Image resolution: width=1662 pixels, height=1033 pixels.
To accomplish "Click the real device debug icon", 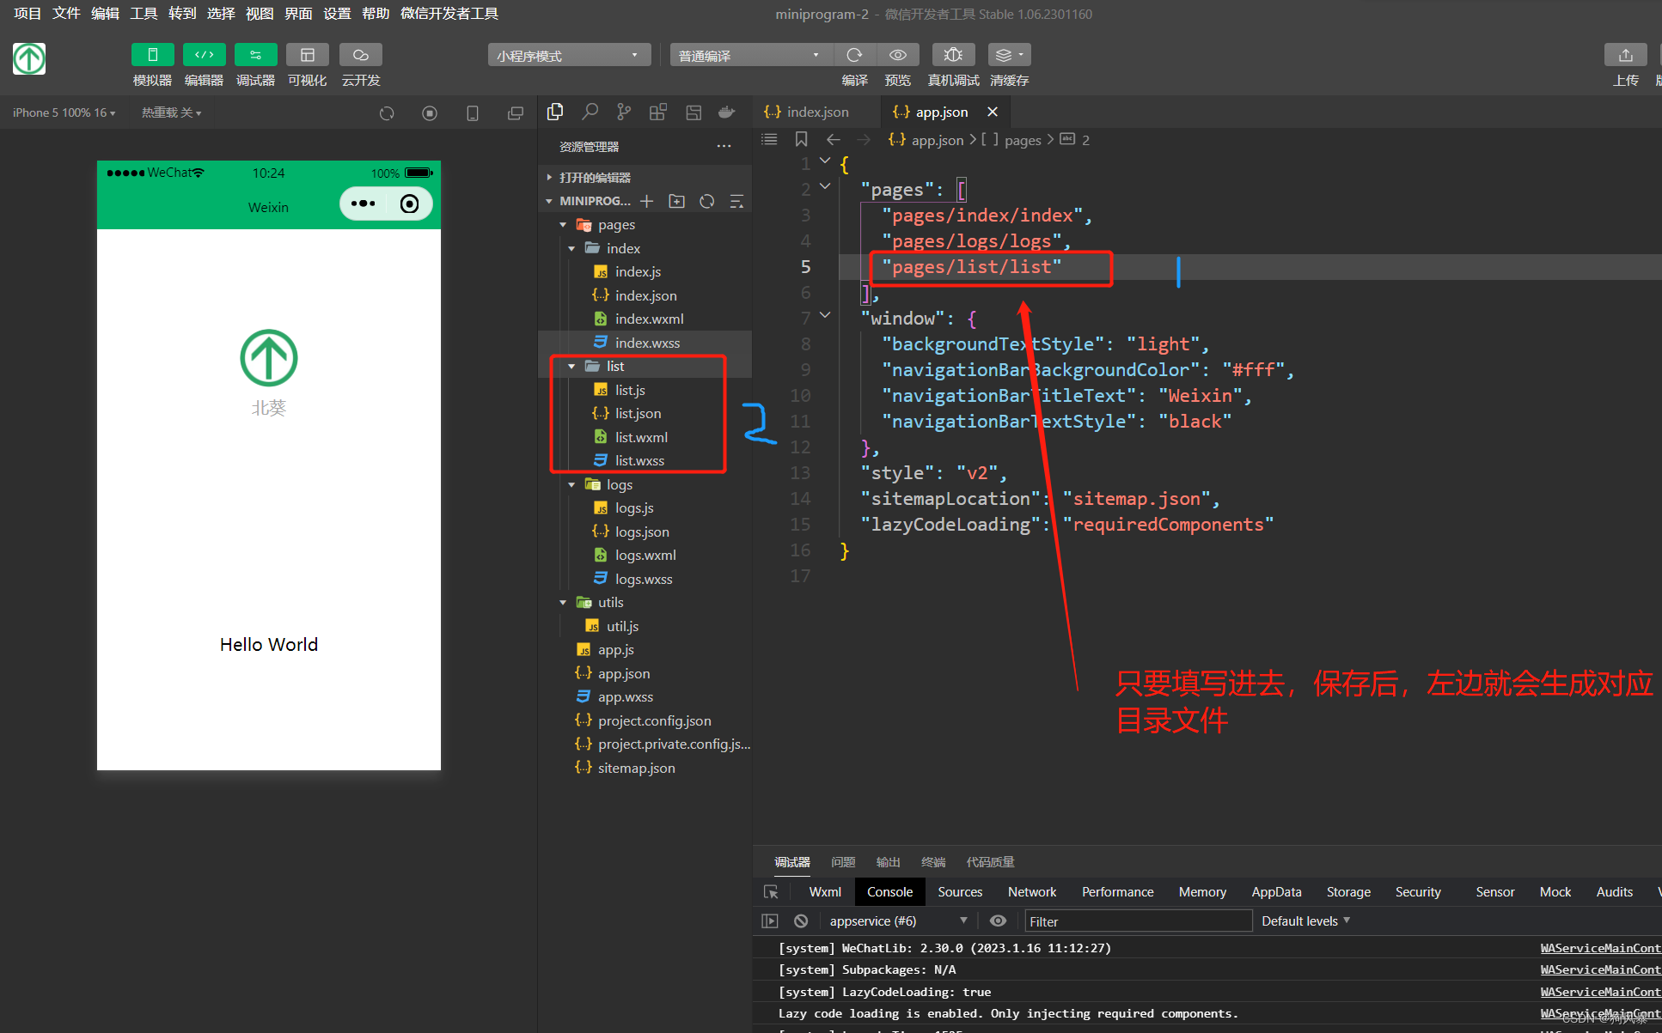I will coord(953,55).
